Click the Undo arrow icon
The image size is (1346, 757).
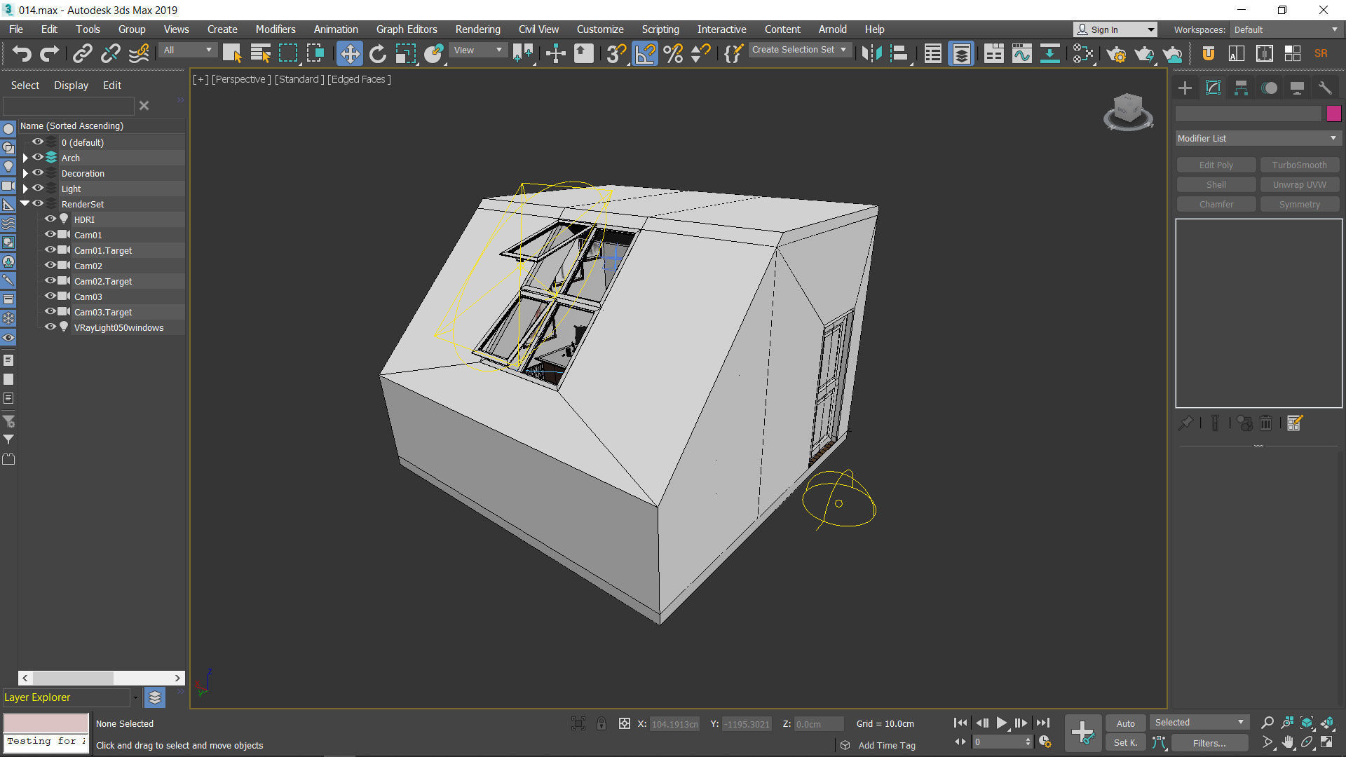[x=22, y=54]
